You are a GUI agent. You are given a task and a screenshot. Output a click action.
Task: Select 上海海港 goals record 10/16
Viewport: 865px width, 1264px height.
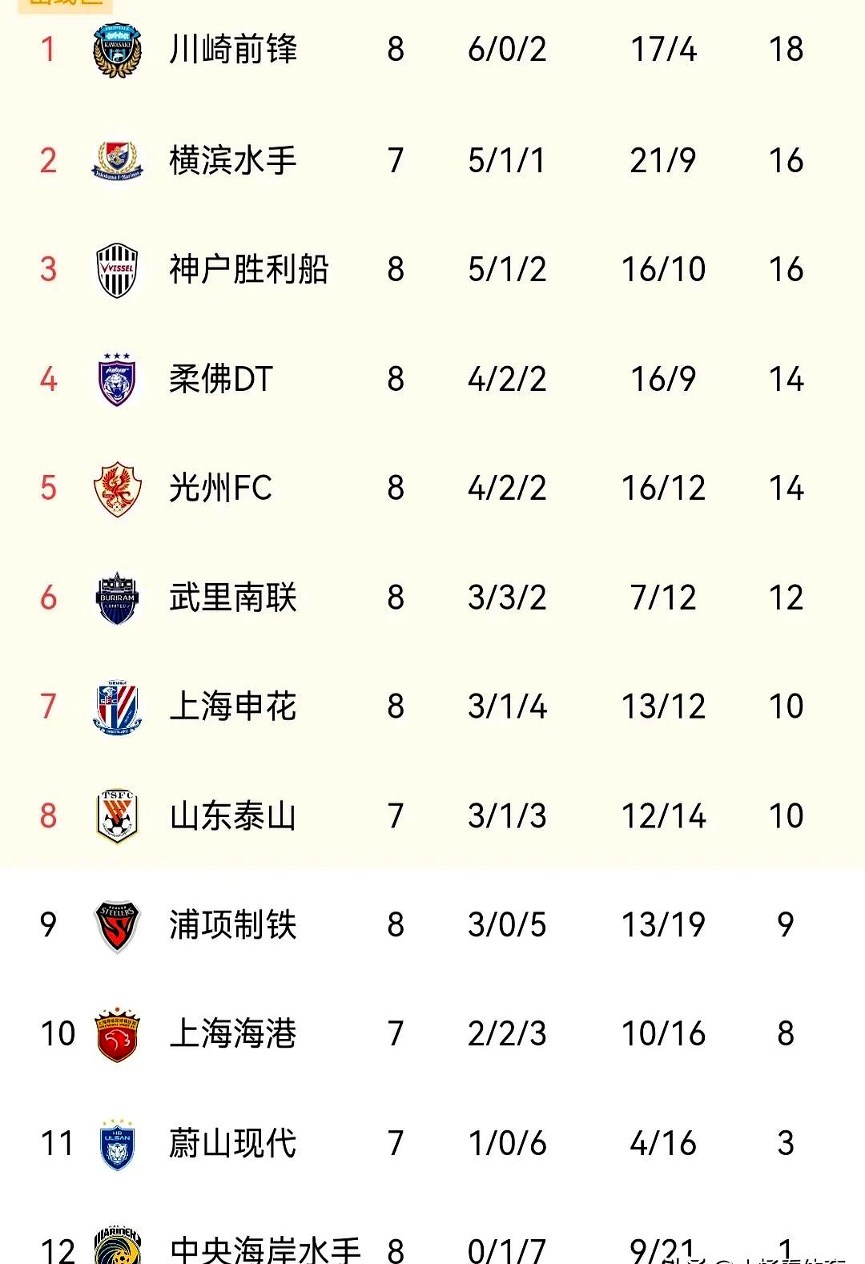click(x=663, y=1034)
